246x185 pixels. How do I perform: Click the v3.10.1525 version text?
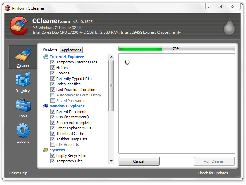point(83,22)
